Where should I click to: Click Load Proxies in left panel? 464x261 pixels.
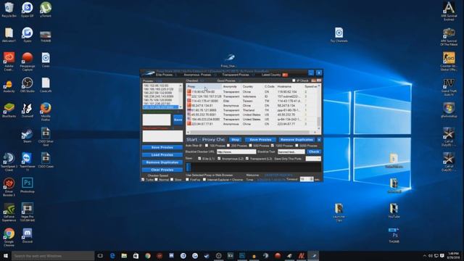click(x=162, y=154)
